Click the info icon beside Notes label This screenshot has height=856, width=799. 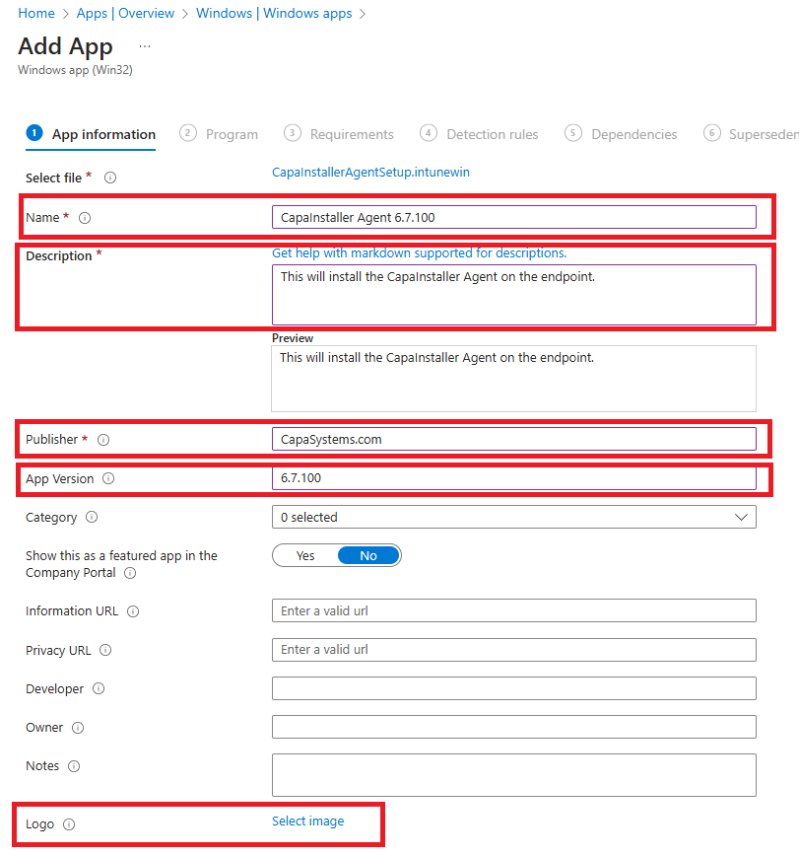tap(74, 766)
